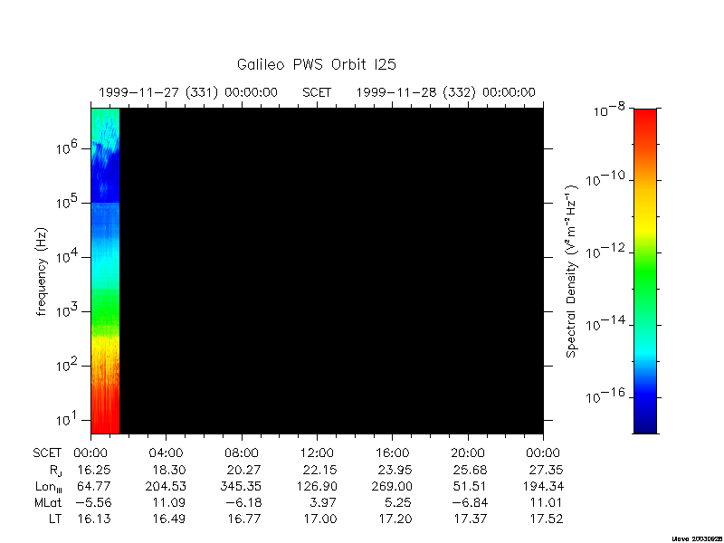Click the 10^3 frequency tick label

[66, 310]
